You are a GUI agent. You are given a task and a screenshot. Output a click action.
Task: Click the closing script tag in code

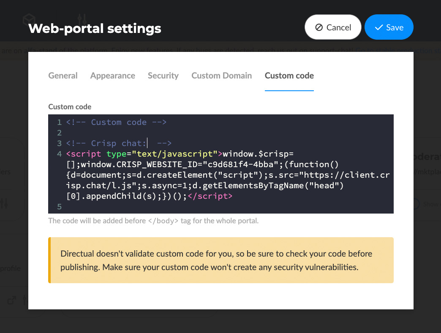210,196
